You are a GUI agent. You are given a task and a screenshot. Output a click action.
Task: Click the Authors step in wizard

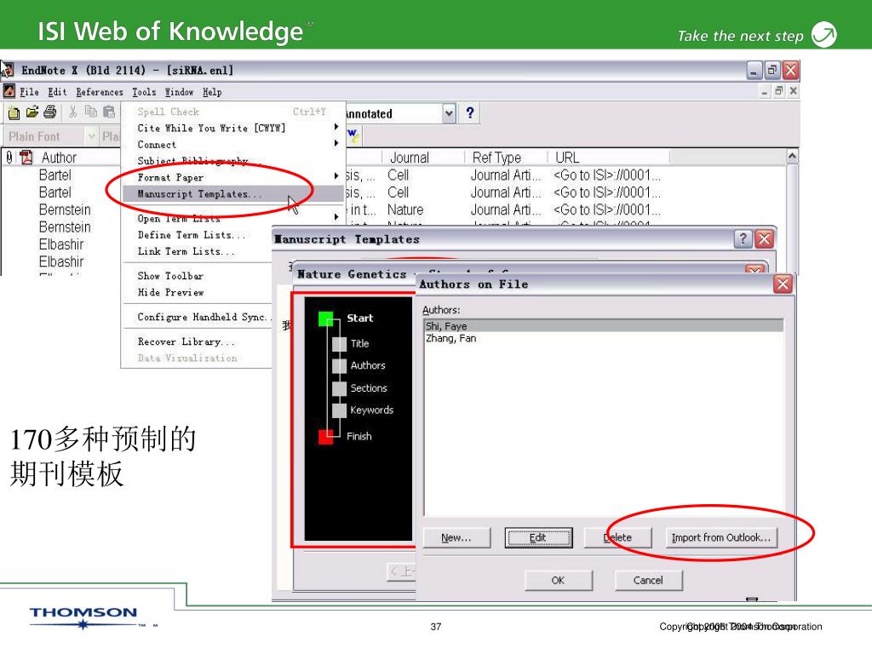point(368,365)
